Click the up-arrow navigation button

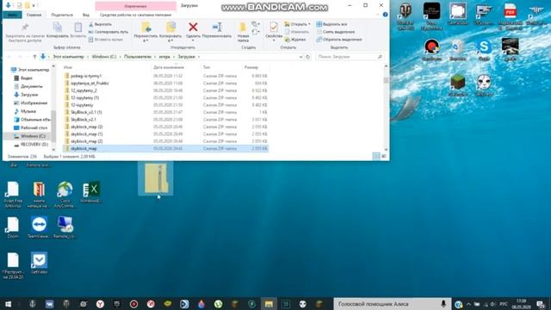coord(34,57)
